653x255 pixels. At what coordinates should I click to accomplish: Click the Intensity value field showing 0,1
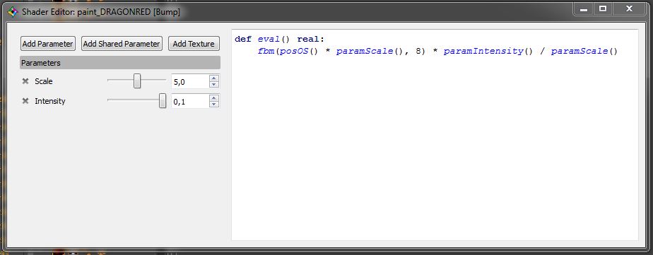pos(190,101)
